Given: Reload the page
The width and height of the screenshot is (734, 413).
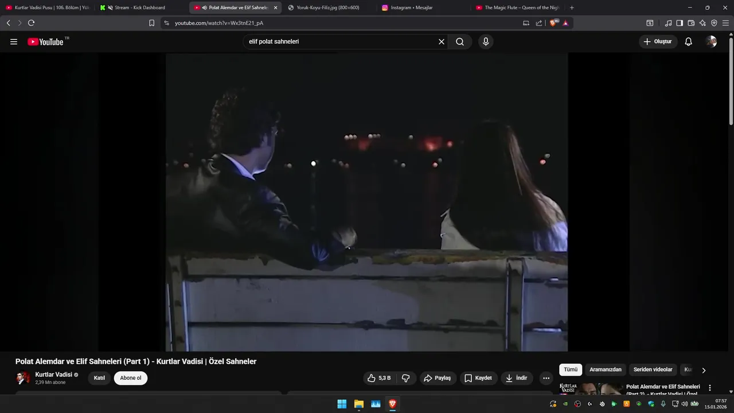Looking at the screenshot, I should tap(31, 23).
